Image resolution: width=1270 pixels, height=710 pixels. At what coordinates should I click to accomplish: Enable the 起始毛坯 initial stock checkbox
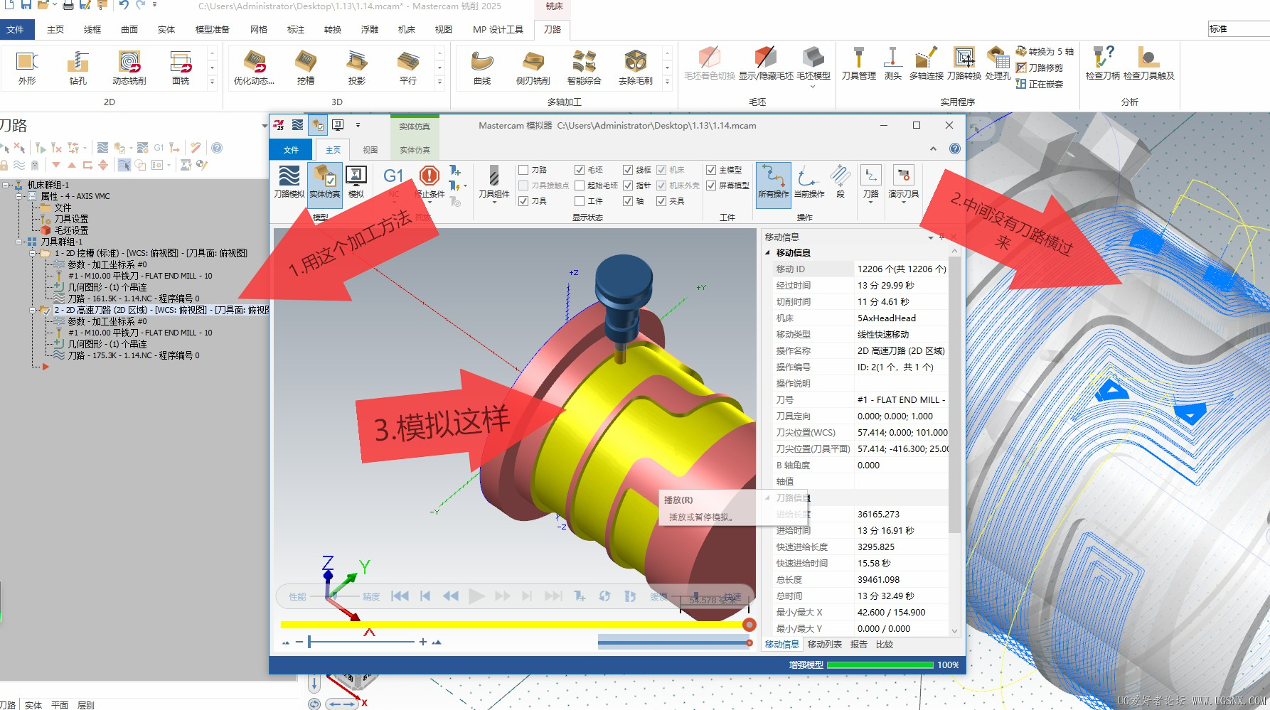tap(580, 185)
